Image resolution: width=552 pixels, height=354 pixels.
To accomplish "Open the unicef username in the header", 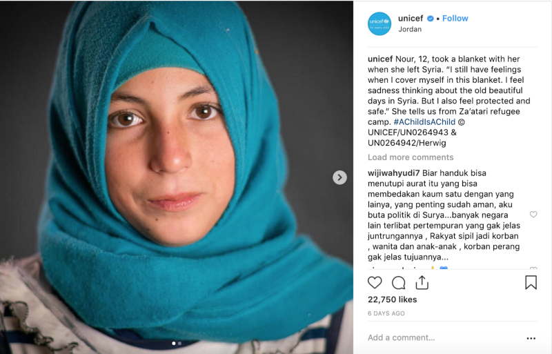I will pos(411,19).
